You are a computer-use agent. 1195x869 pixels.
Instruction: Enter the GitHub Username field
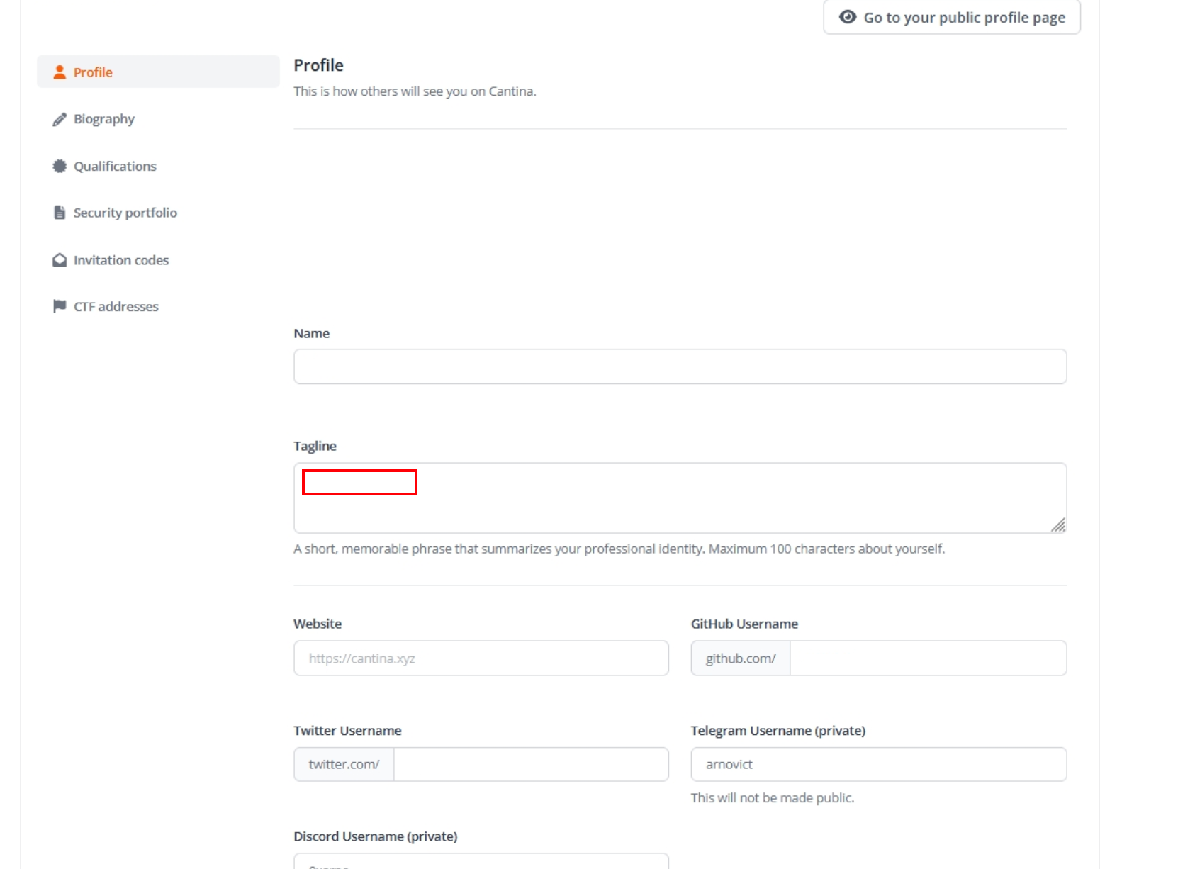click(x=927, y=658)
